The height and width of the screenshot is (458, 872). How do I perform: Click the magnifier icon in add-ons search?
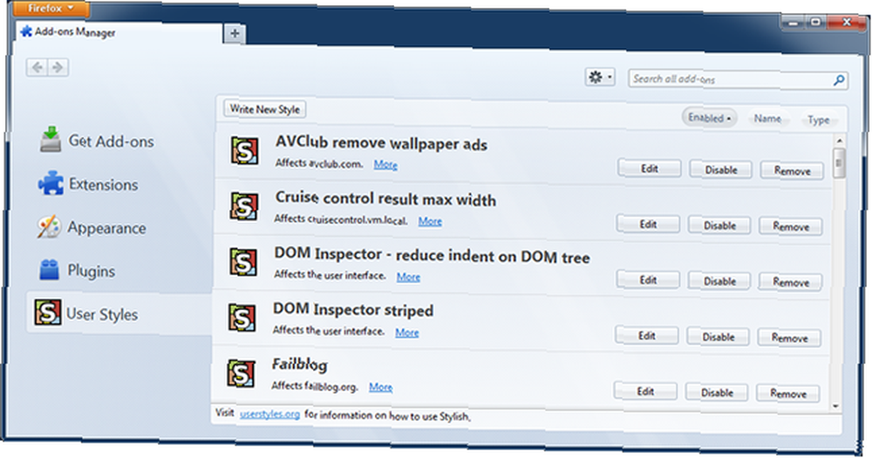point(839,80)
